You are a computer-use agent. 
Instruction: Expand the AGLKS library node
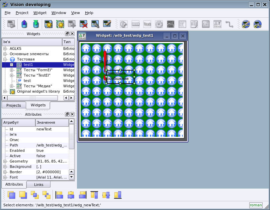coord(5,48)
